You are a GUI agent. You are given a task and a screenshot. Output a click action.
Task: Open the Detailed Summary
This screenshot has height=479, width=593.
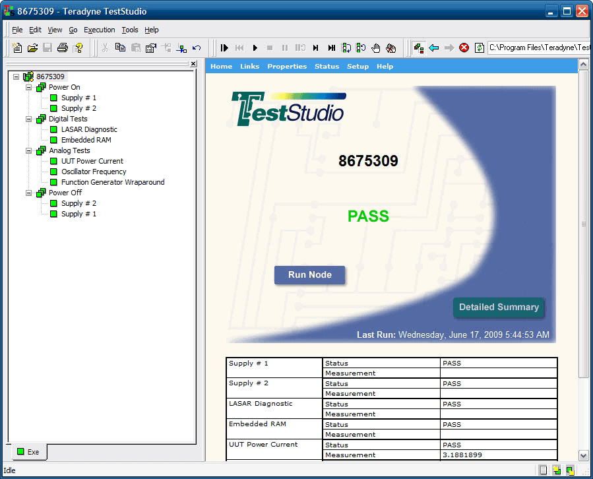(499, 307)
